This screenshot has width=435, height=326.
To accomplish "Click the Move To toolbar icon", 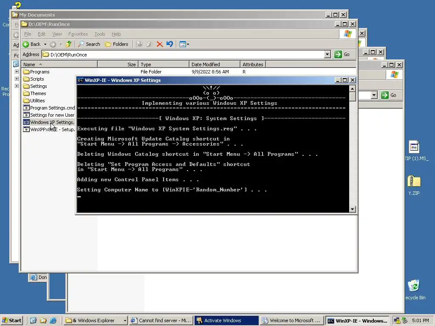I will (139, 44).
